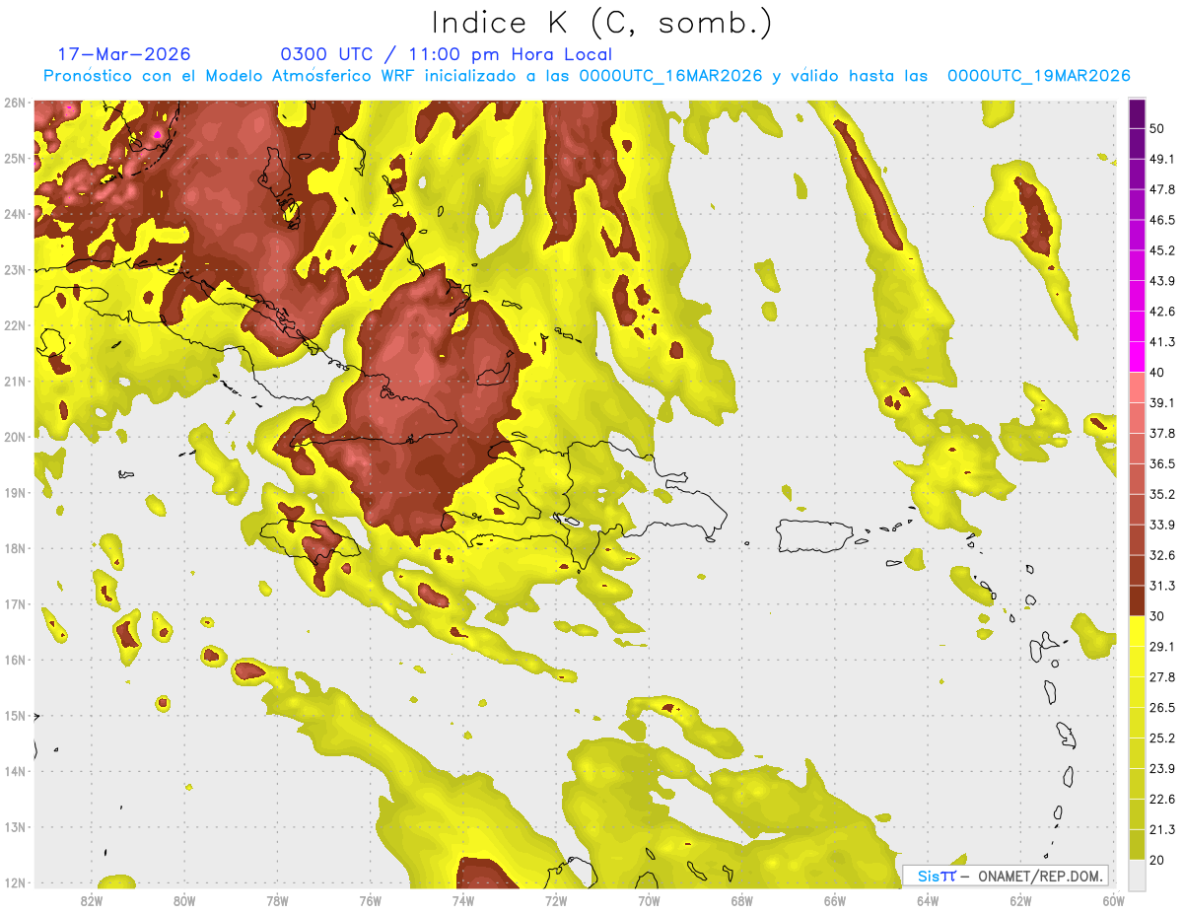
Task: Click the blue "SisTT" logo text
Action: pyautogui.click(x=937, y=876)
